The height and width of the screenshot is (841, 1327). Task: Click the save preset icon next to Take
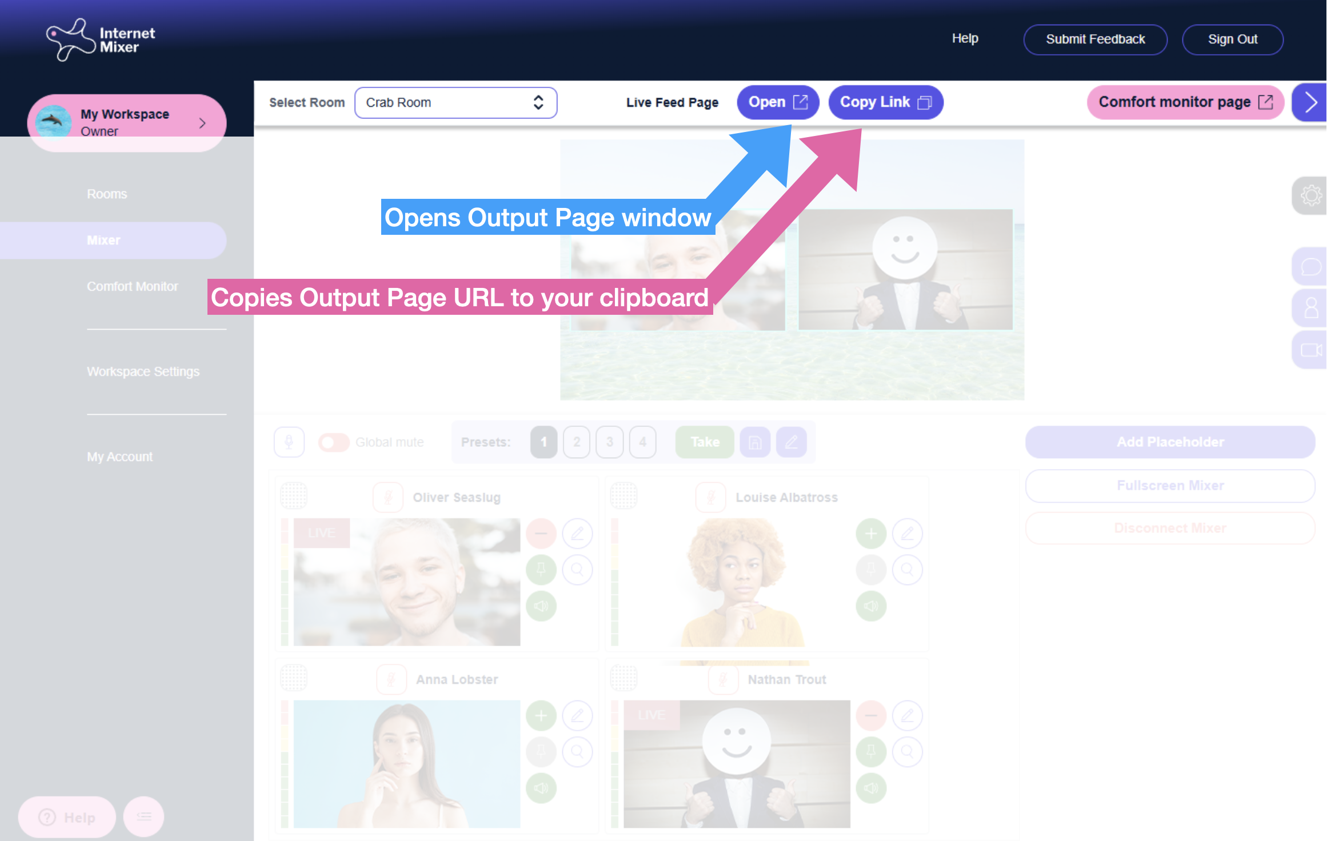[x=755, y=442]
